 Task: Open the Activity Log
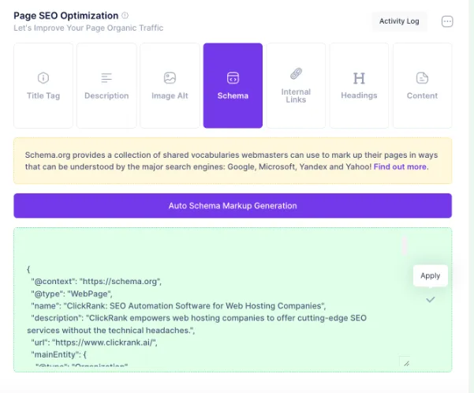point(399,21)
